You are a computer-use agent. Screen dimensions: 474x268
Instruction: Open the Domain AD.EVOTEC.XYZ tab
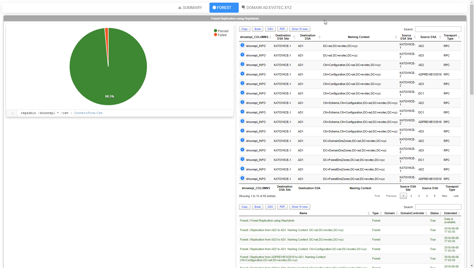point(266,8)
